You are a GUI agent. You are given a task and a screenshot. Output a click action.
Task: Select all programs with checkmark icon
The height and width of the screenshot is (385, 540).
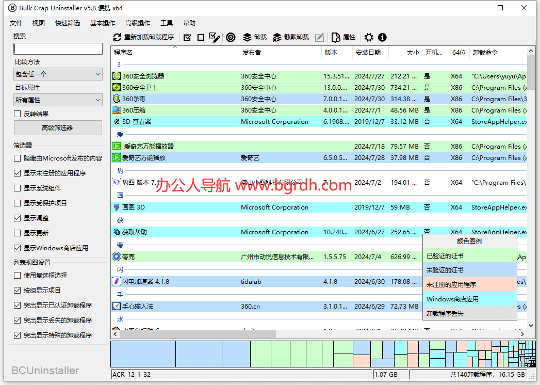point(187,37)
